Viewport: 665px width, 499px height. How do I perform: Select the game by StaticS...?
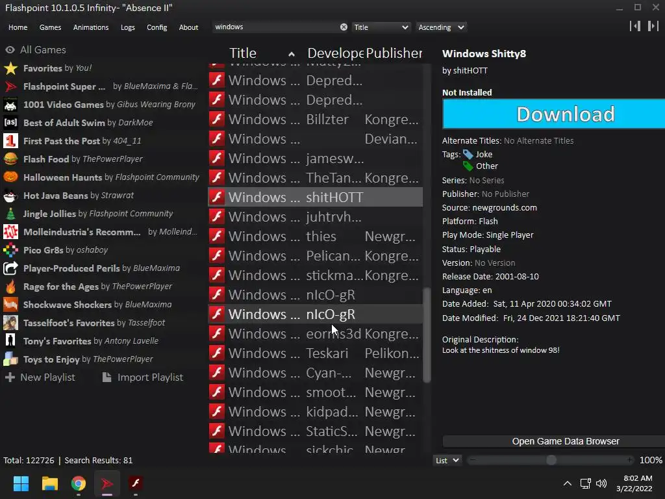click(x=315, y=431)
